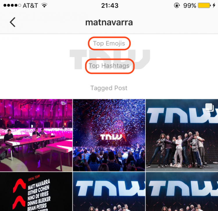218x211 pixels.
Task: Open the Top Emojis section
Action: tap(109, 43)
